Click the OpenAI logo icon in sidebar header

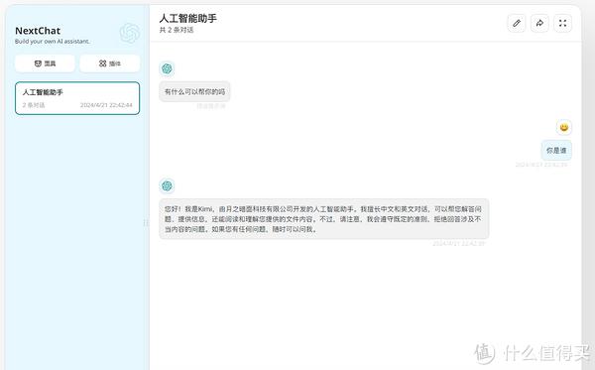[x=130, y=33]
